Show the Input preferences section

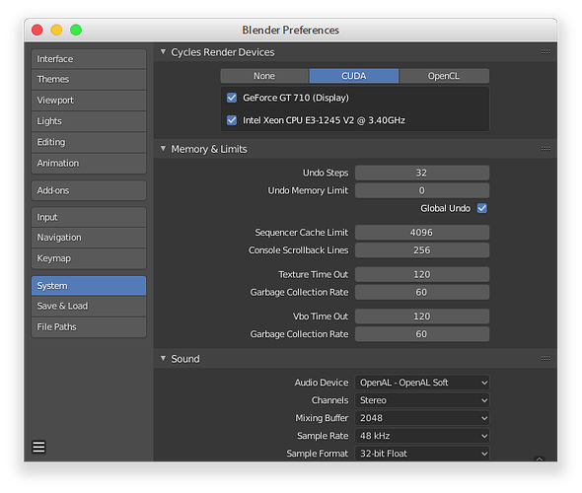89,217
